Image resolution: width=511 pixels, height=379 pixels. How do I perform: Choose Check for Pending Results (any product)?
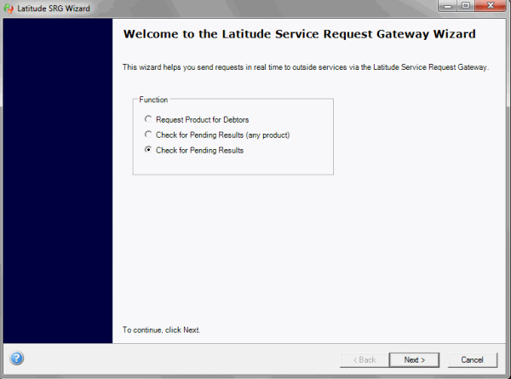(x=217, y=135)
